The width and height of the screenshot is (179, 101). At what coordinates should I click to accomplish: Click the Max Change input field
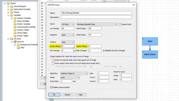tap(95, 50)
